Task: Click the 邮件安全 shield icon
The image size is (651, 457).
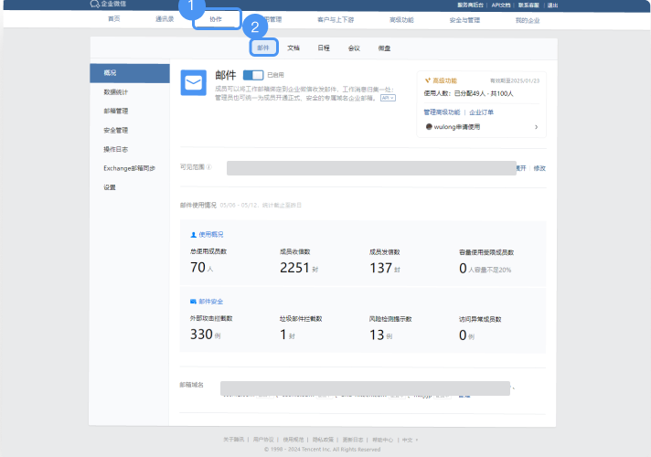Action: point(193,301)
